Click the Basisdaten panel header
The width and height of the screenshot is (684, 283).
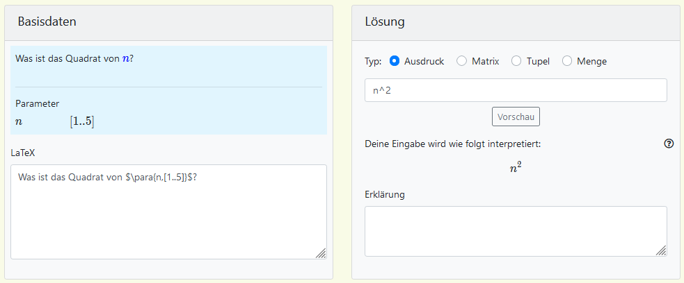(x=47, y=22)
